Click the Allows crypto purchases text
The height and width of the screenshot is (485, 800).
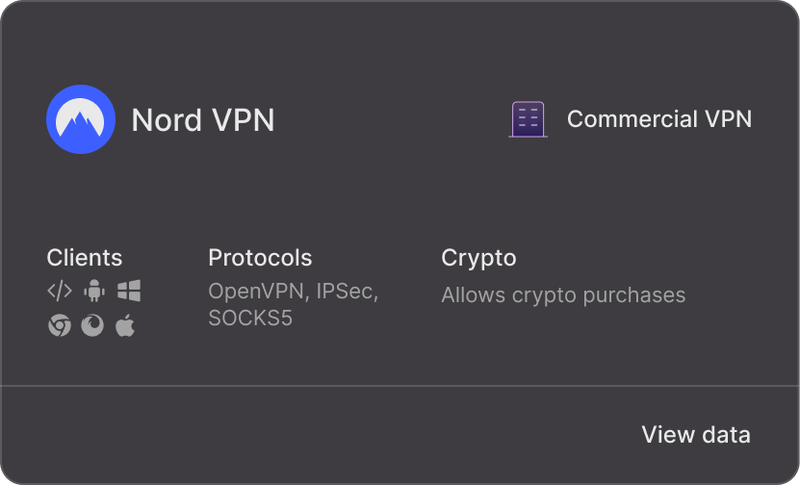coord(563,295)
